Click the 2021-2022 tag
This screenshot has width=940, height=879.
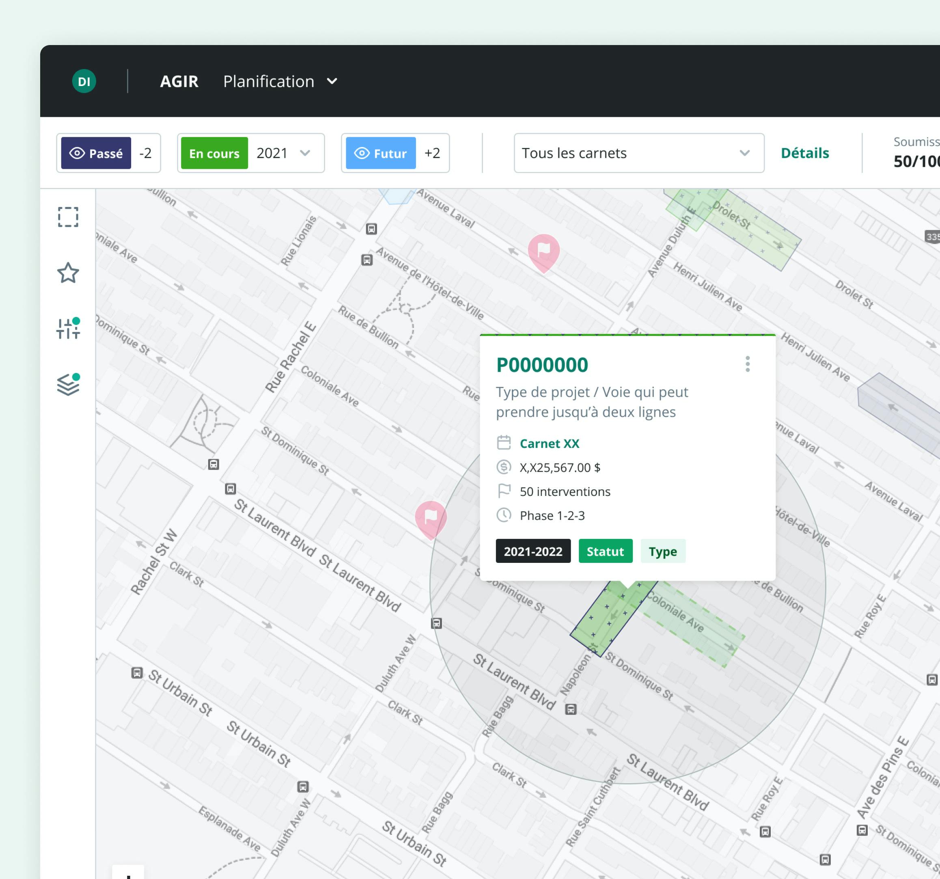coord(533,551)
